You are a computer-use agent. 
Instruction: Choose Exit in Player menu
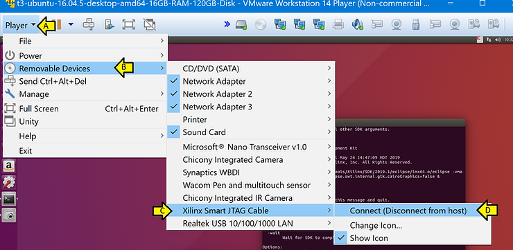tap(85, 151)
